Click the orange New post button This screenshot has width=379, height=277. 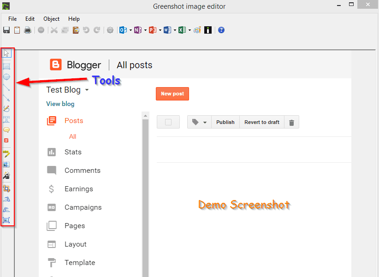172,94
